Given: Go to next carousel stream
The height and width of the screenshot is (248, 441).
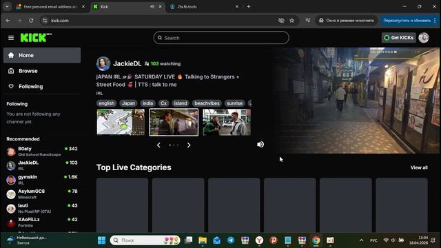Looking at the screenshot, I should 189,145.
